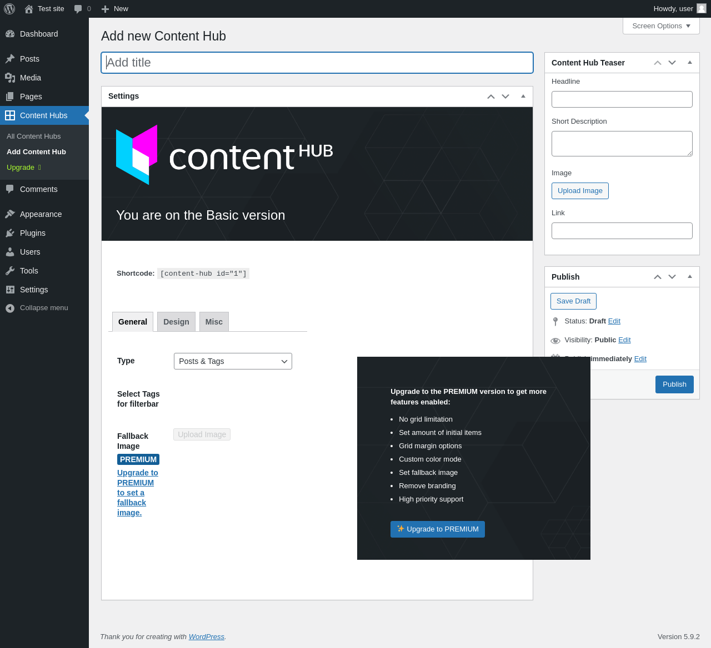Click disabled Fallback Image upload button
The height and width of the screenshot is (648, 711).
pos(202,434)
